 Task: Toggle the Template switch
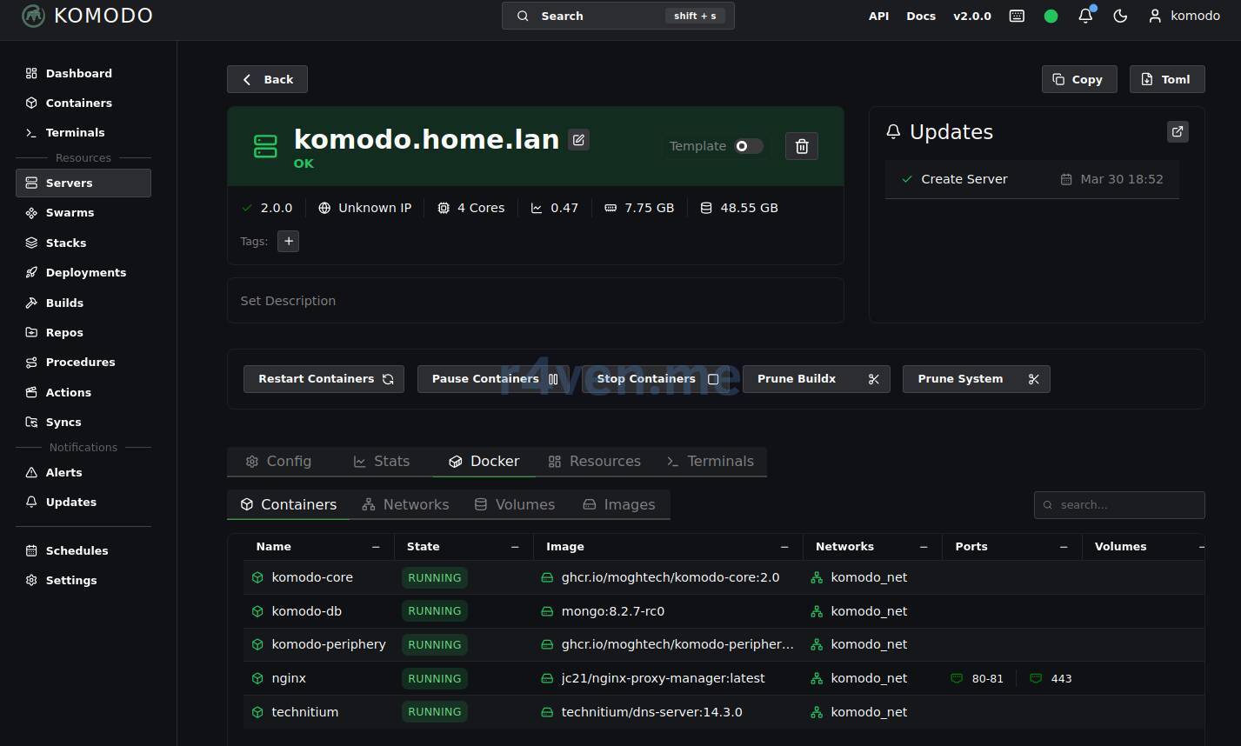(748, 146)
